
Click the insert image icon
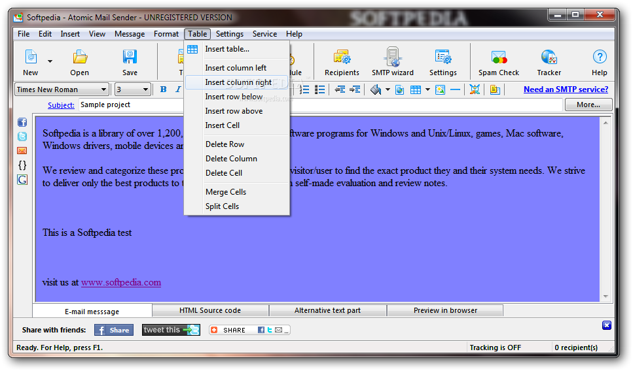(x=440, y=89)
